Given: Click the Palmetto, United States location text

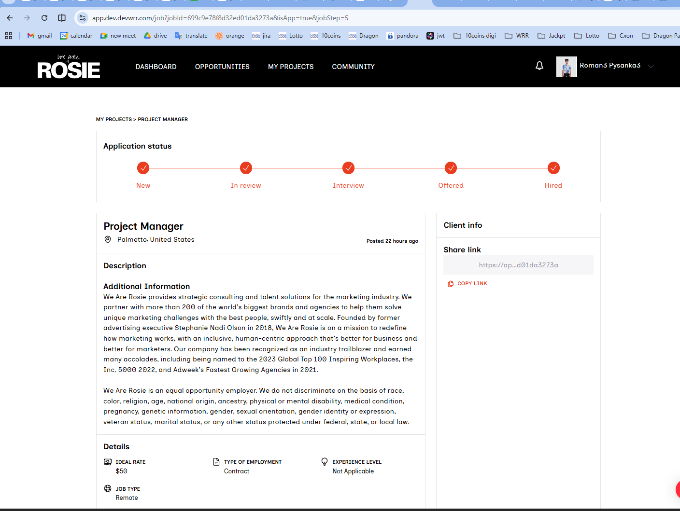Looking at the screenshot, I should tap(156, 239).
